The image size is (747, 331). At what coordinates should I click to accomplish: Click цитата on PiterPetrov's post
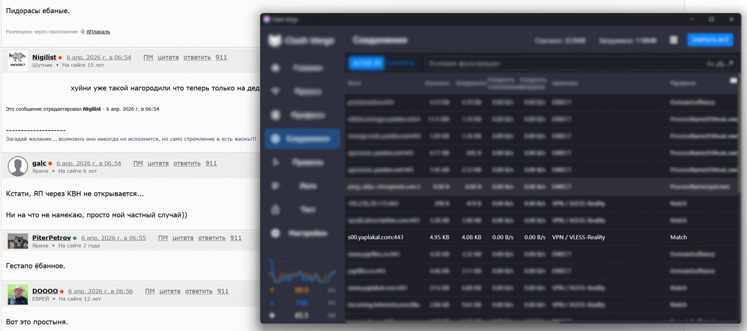click(x=183, y=238)
